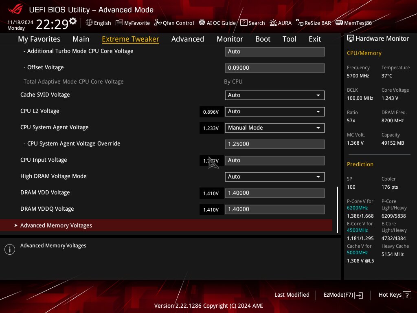The width and height of the screenshot is (417, 313).
Task: Click the English language globe icon
Action: (89, 23)
